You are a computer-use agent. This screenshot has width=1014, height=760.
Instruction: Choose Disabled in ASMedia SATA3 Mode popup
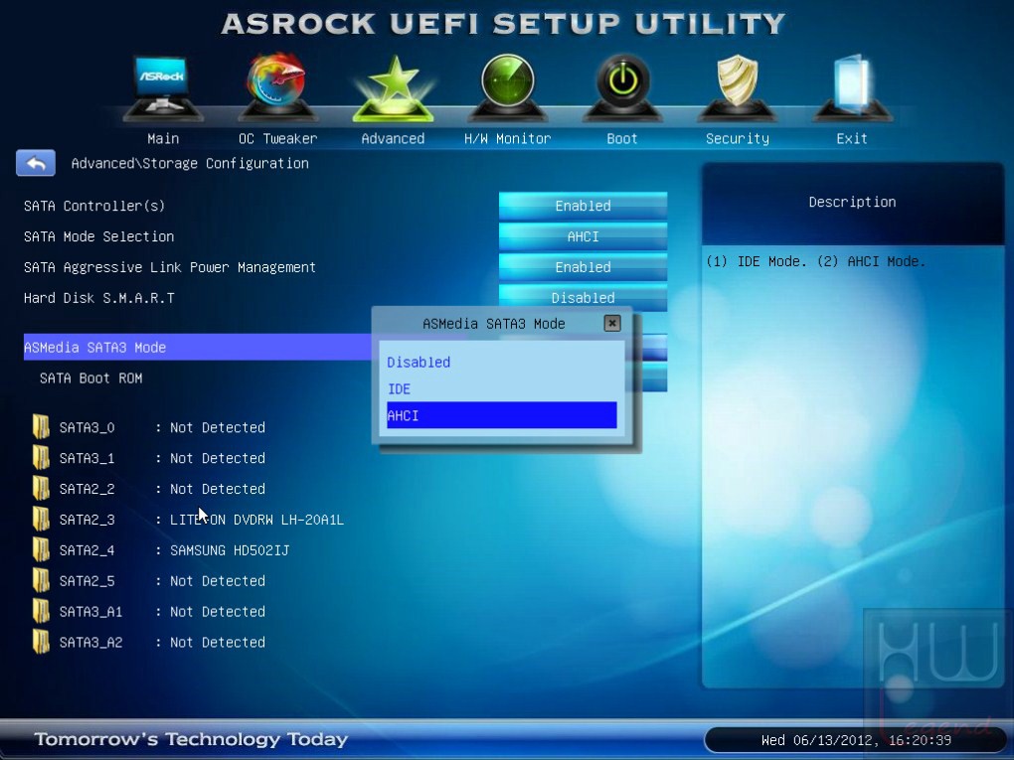[x=501, y=362]
